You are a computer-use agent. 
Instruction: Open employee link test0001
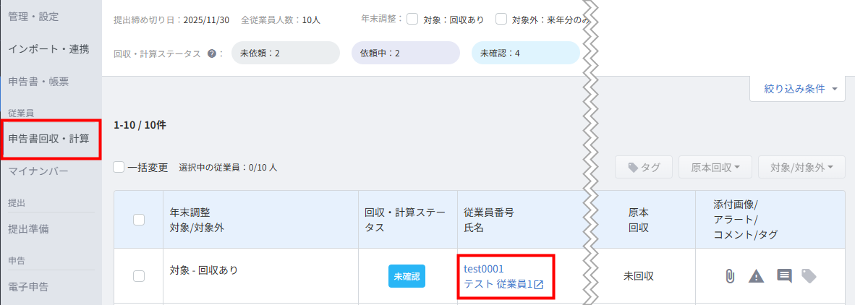point(483,269)
